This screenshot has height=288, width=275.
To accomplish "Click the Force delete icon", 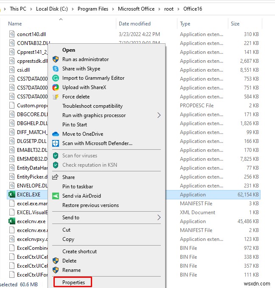I will point(56,97).
